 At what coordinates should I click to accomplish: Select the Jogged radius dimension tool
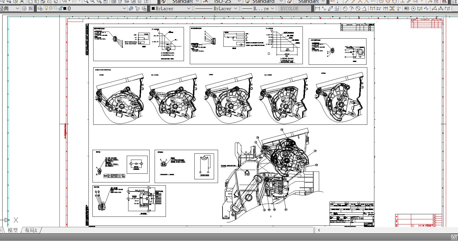tap(352, 8)
